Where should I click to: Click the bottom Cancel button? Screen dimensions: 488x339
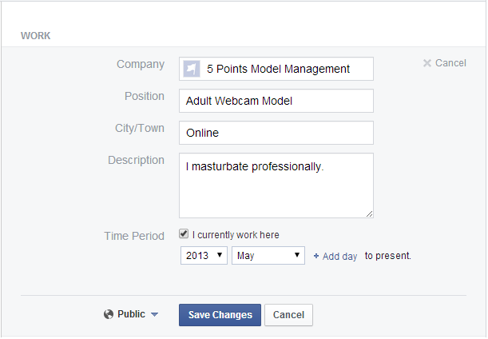point(288,315)
